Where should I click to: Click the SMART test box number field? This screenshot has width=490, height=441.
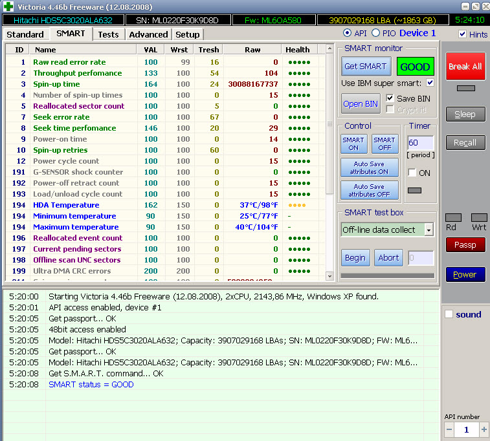tap(421, 258)
